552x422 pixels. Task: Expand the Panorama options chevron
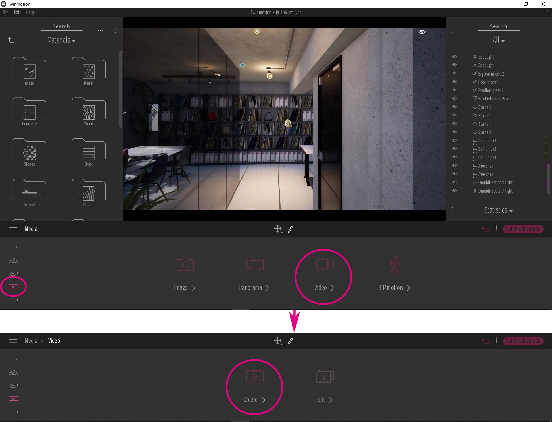click(268, 288)
